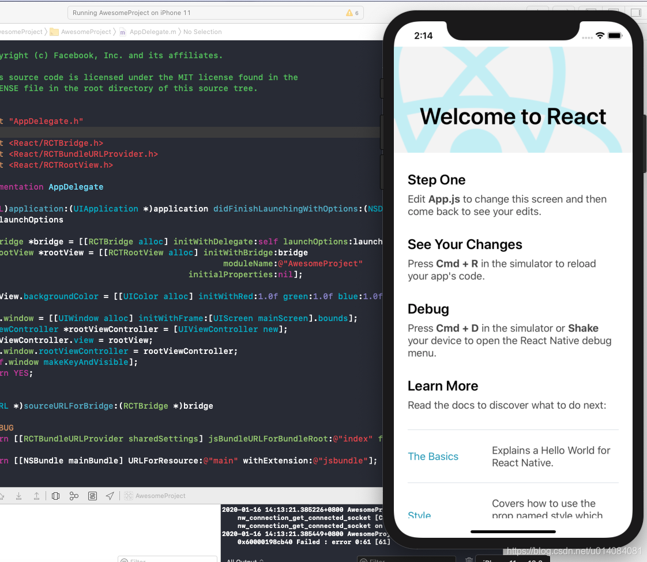Click the warning count 6 in status bar
This screenshot has height=562, width=647.
pyautogui.click(x=356, y=13)
